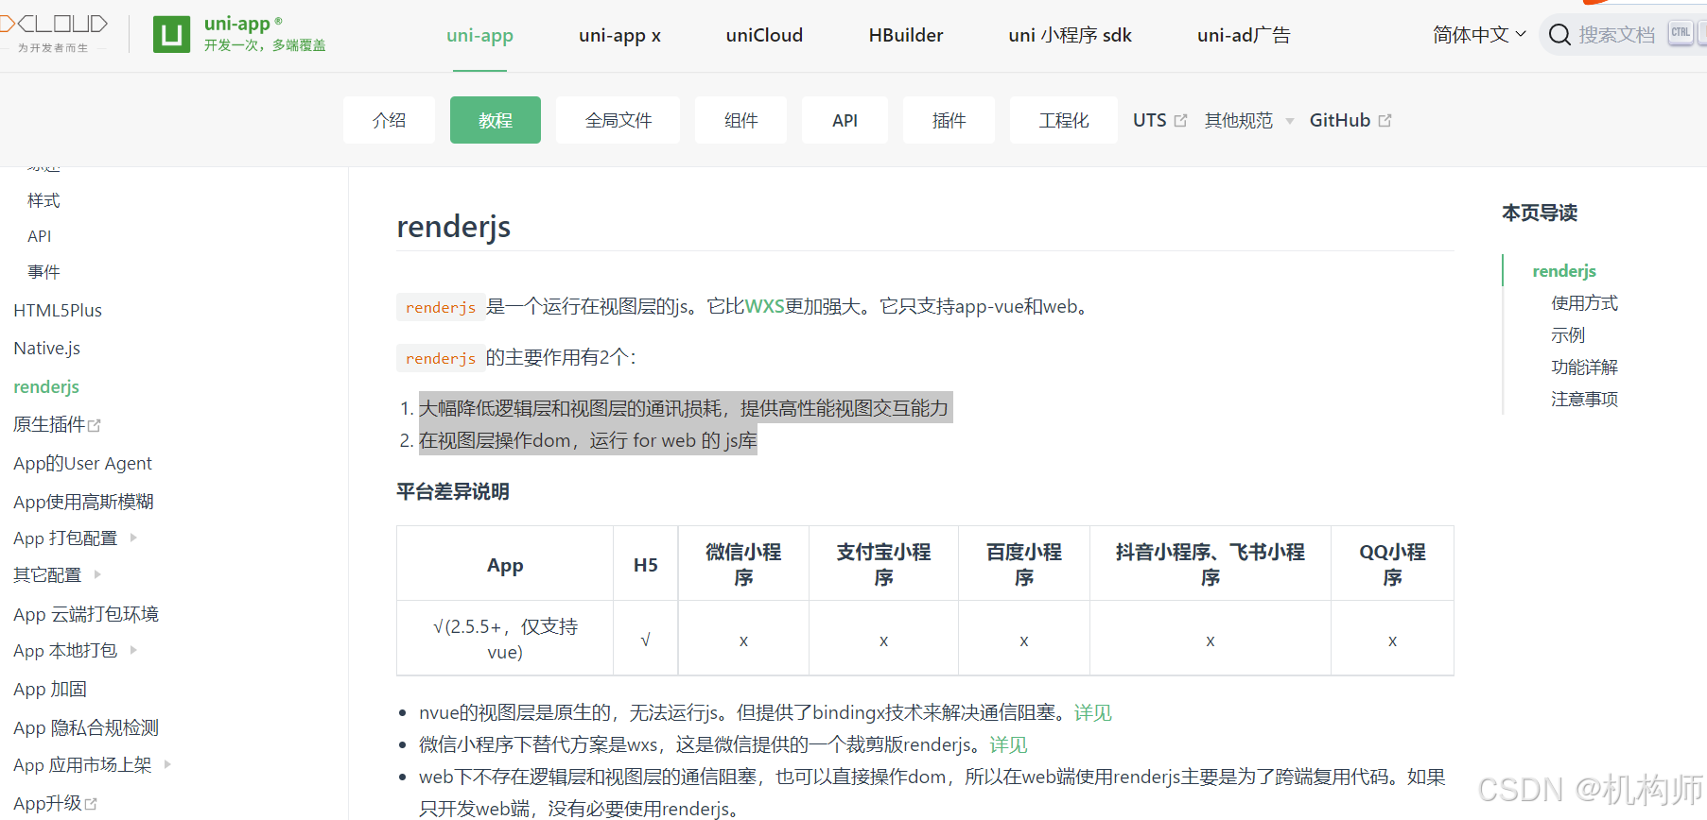Viewport: 1707px width, 820px height.
Task: Click the external-link icon beside GitHub
Action: [1385, 121]
